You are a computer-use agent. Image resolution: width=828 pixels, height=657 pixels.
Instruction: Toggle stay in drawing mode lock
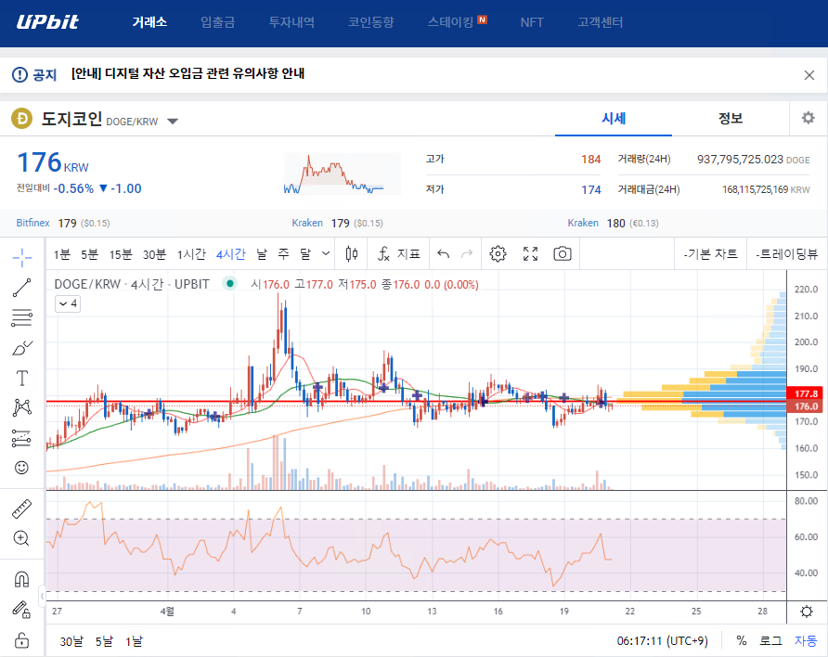[x=21, y=610]
